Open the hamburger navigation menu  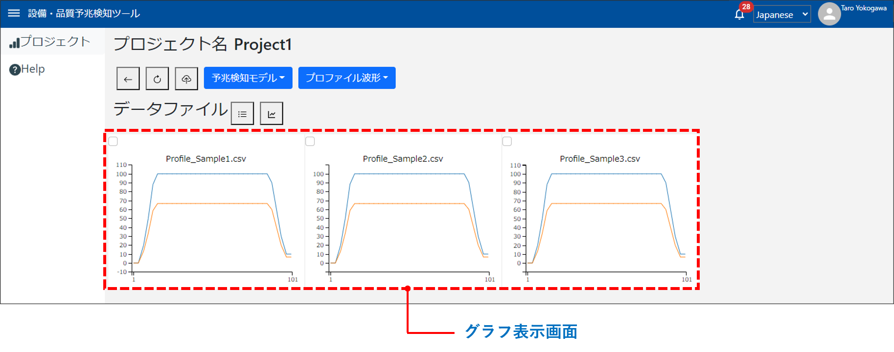click(14, 13)
